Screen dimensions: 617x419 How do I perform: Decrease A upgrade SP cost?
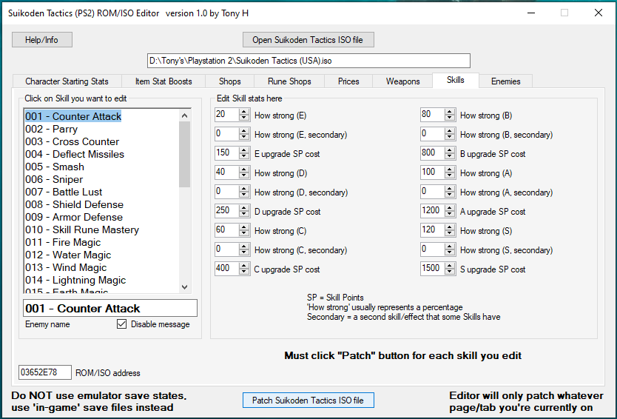(x=450, y=214)
